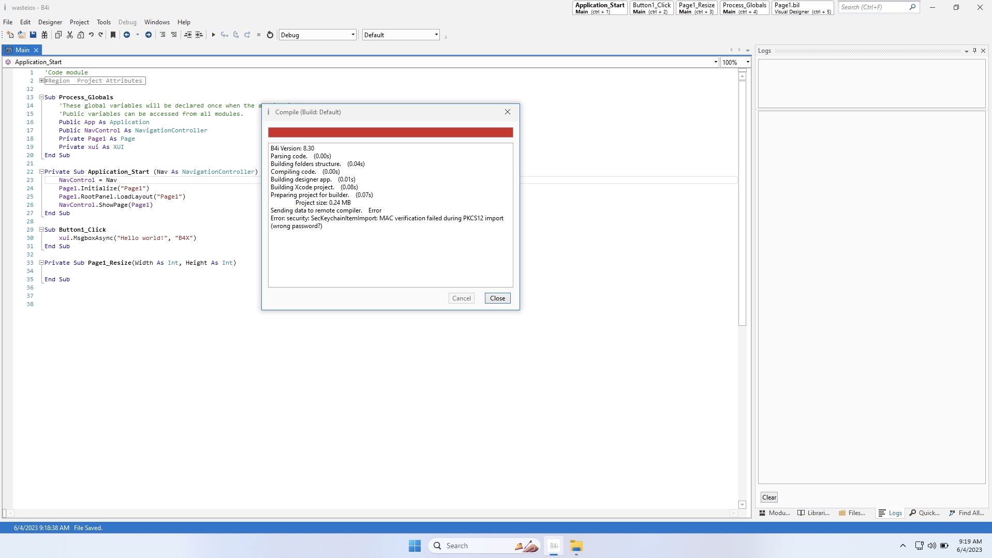
Task: Click the magnifier icon in Search box
Action: pos(912,7)
